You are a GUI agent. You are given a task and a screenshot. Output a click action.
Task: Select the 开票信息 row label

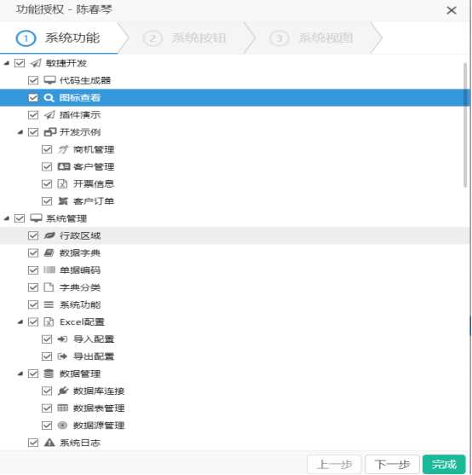coord(94,184)
